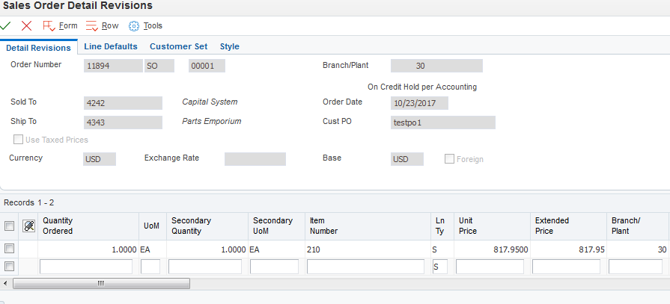
Task: Click the order type field SO
Action: (159, 66)
